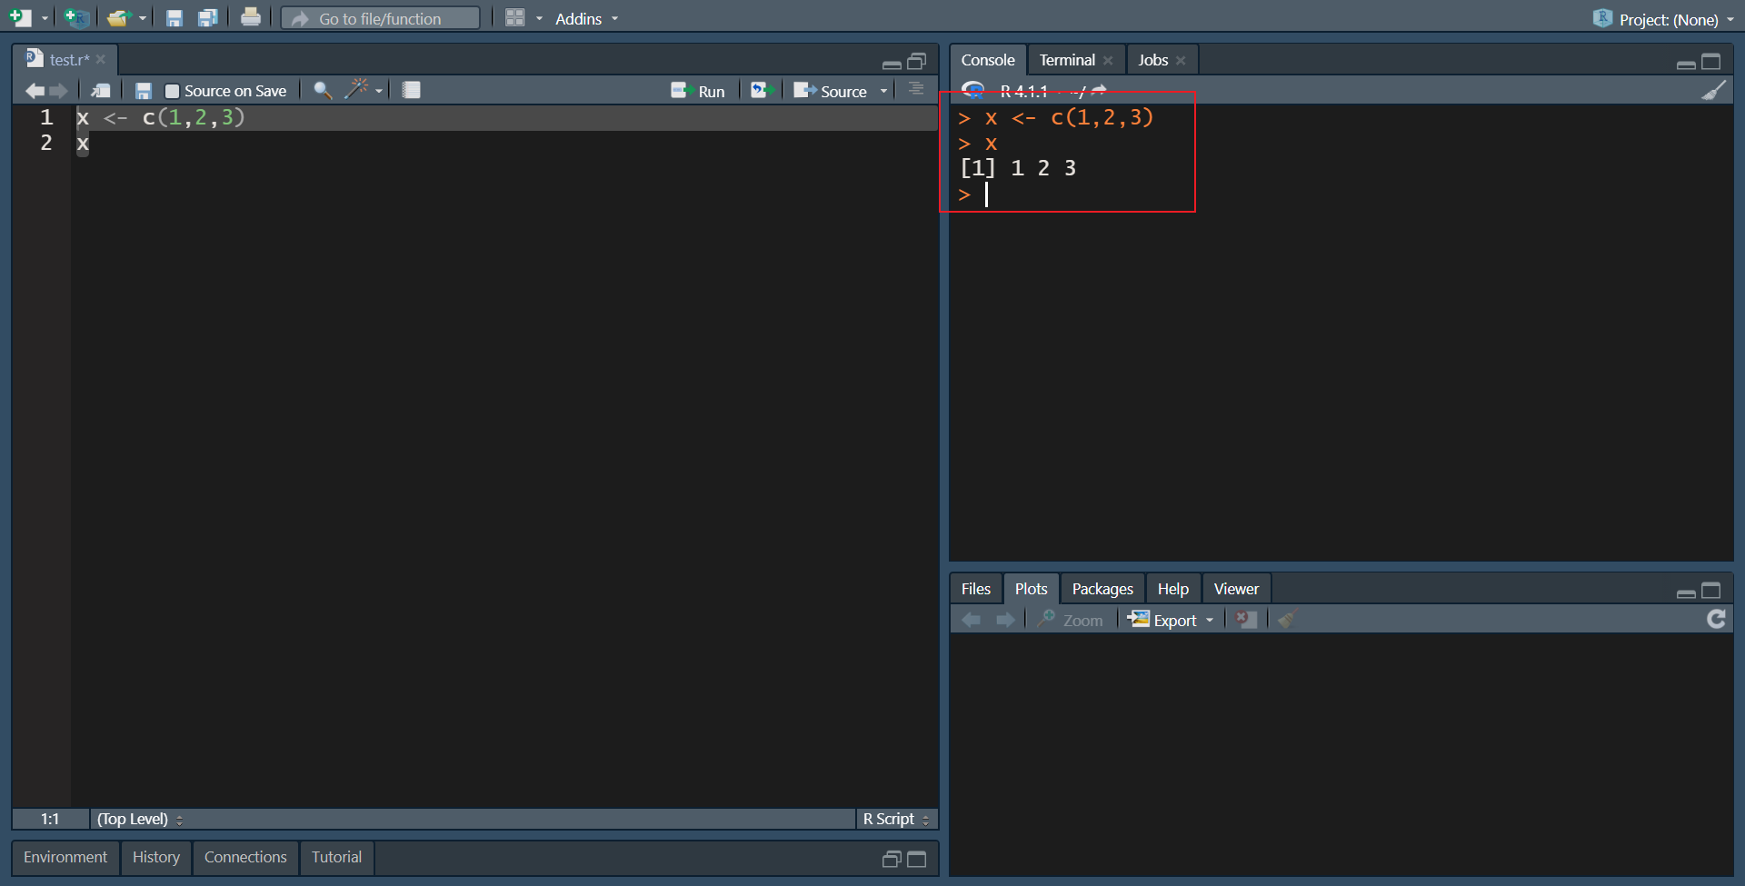Create a new project with toolbar icon
1745x886 pixels.
76,18
